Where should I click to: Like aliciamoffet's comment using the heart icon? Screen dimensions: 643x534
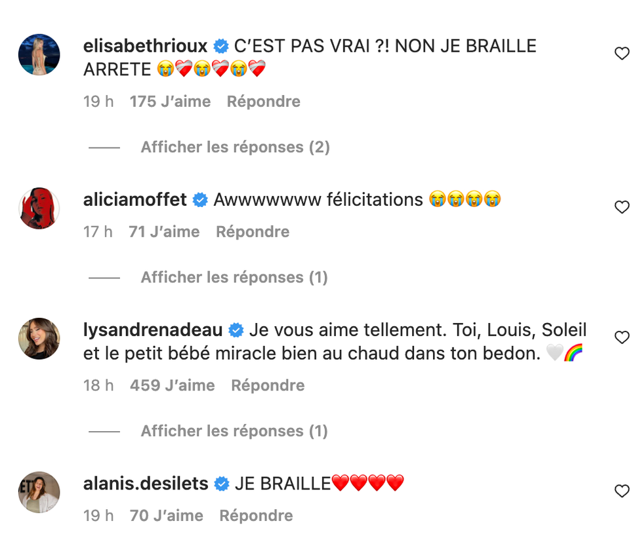pos(622,206)
